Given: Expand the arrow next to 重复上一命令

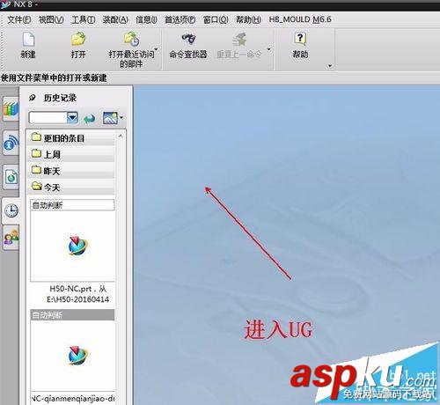Looking at the screenshot, I should click(x=268, y=49).
